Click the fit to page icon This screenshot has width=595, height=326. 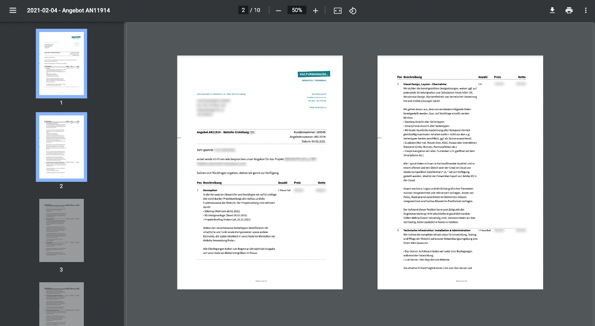[x=338, y=11]
